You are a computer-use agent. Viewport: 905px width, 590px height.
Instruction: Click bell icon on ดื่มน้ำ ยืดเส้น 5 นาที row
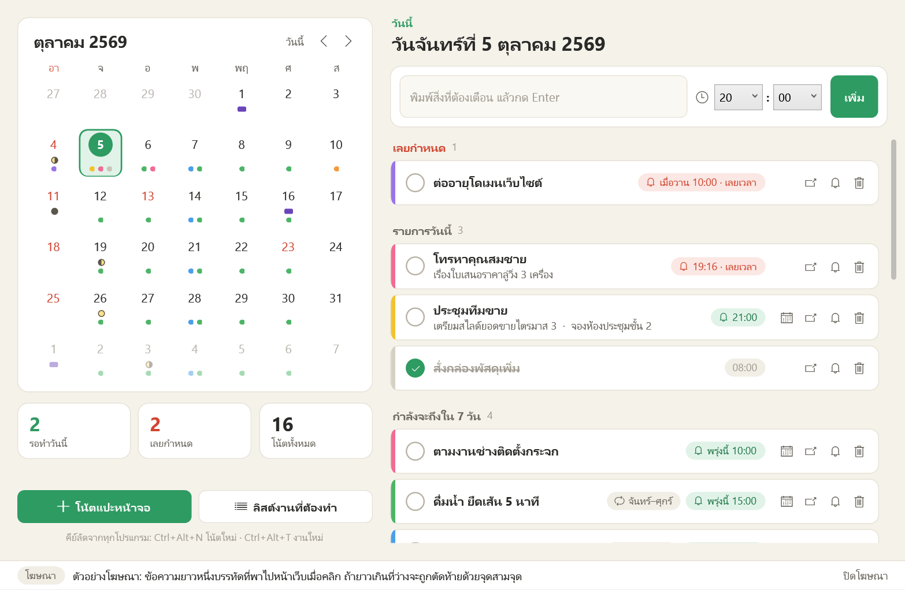tap(835, 501)
